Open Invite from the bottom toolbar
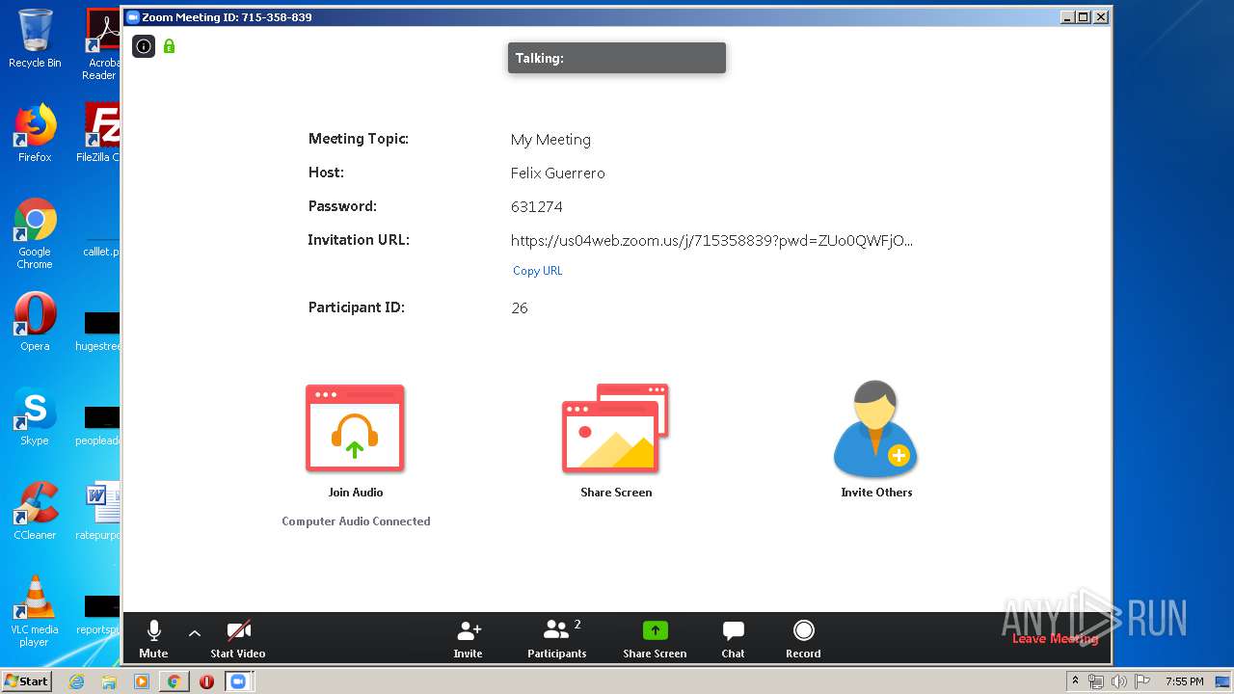The height and width of the screenshot is (694, 1234). [468, 639]
